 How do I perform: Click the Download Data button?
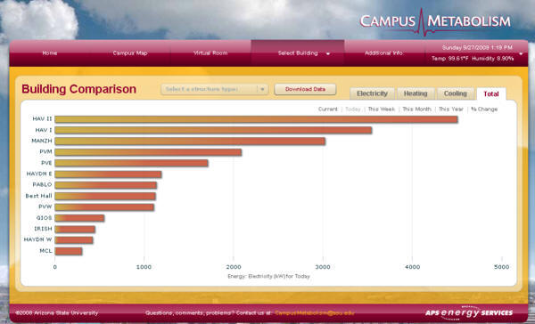[305, 89]
